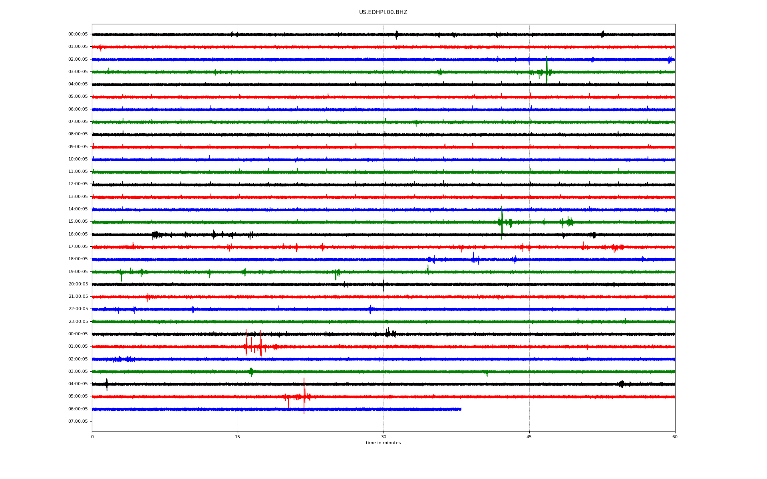Click the black spike at 30 minutes on 20:00:05 trace
Viewport: 767px width, 479px height.
click(383, 285)
